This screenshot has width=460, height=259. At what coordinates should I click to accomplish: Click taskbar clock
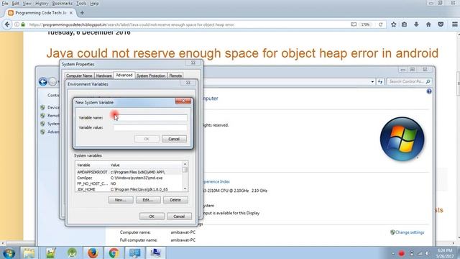click(x=445, y=253)
